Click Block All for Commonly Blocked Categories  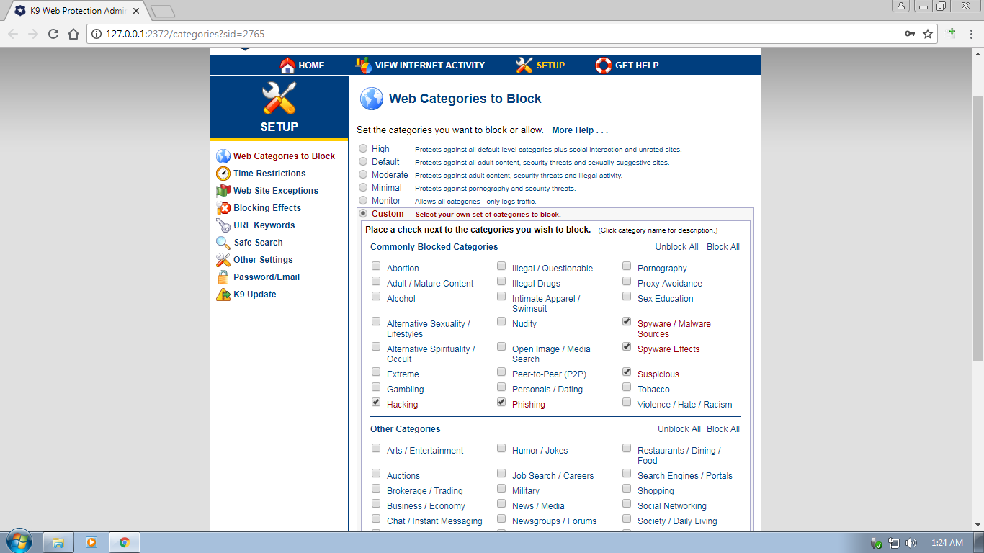click(723, 247)
